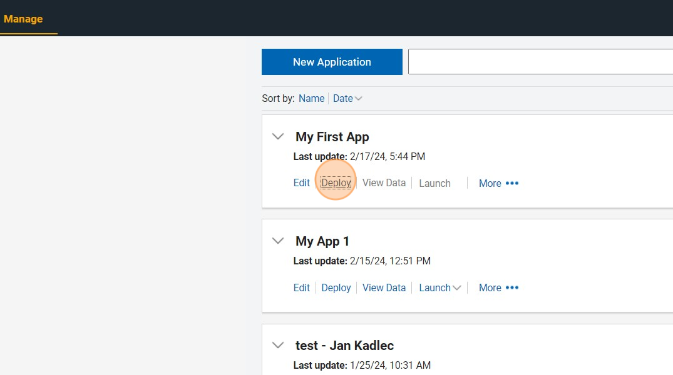Click Launch for My First App
This screenshot has height=375, width=673.
pyautogui.click(x=434, y=183)
